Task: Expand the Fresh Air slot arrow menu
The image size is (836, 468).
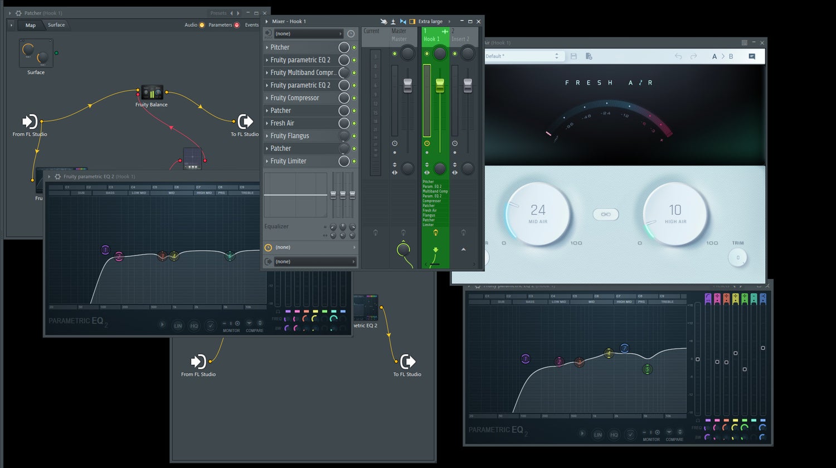Action: (267, 123)
